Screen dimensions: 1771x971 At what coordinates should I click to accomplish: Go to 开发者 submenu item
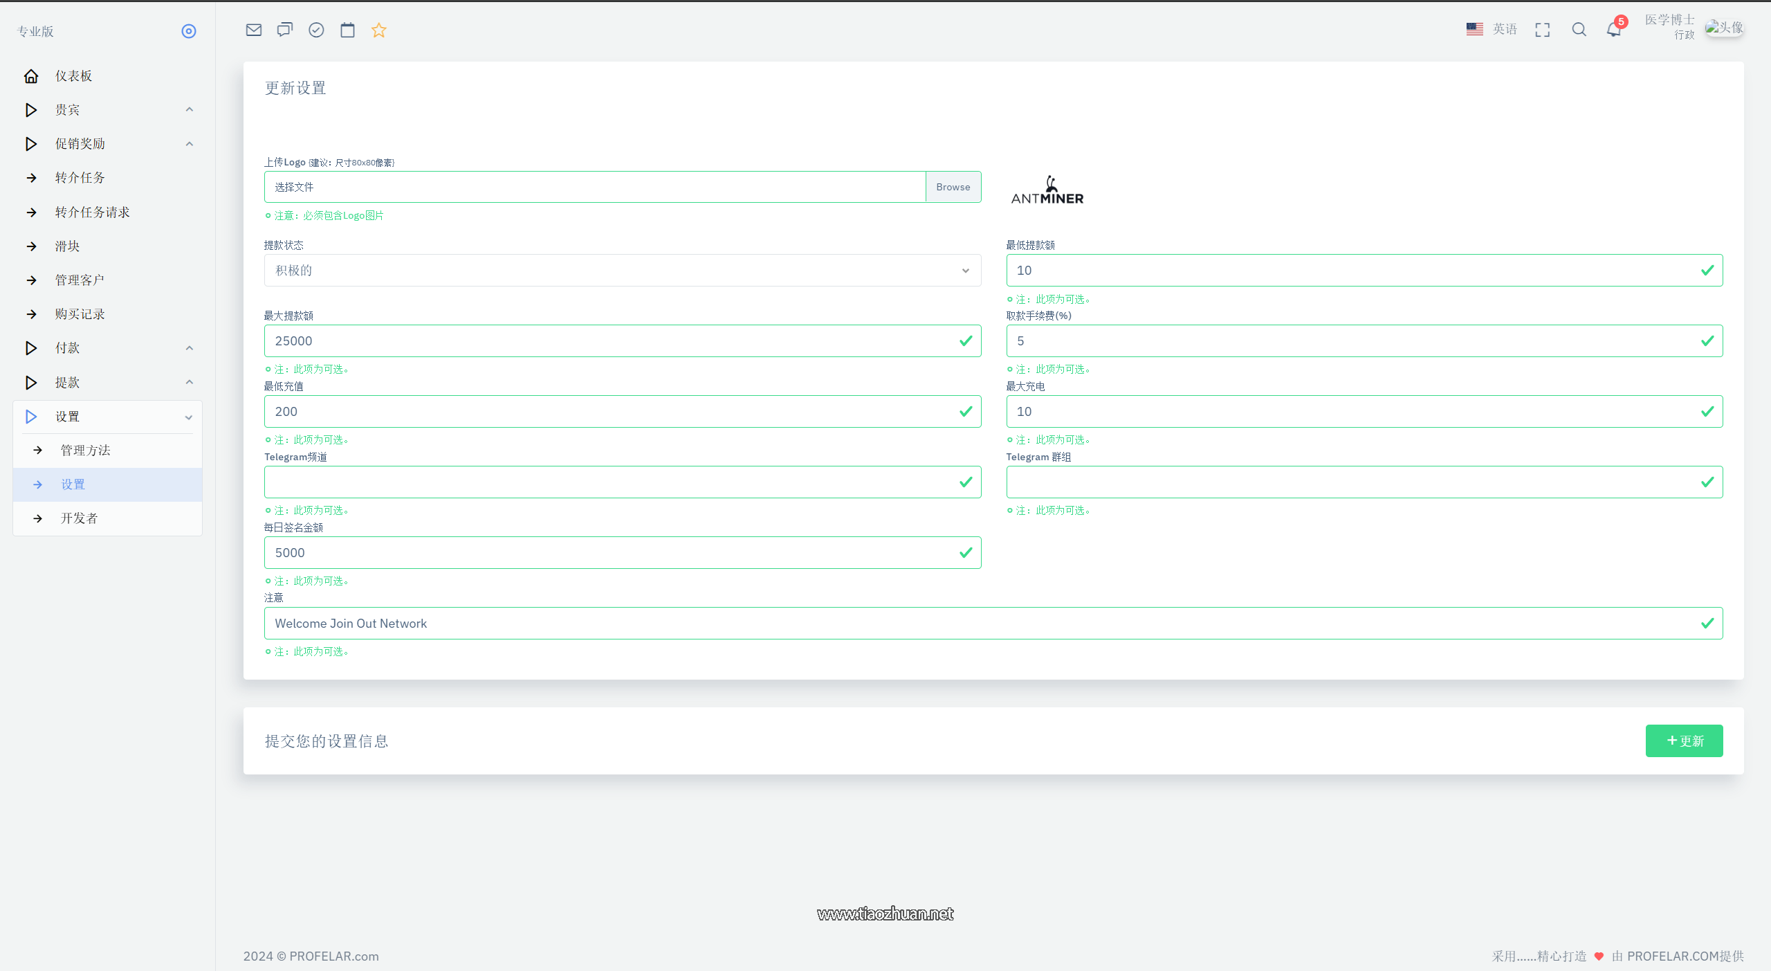tap(80, 518)
